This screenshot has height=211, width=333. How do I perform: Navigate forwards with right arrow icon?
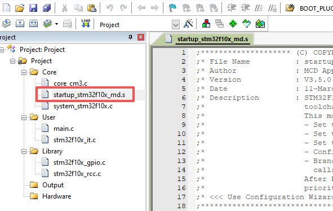(155, 8)
